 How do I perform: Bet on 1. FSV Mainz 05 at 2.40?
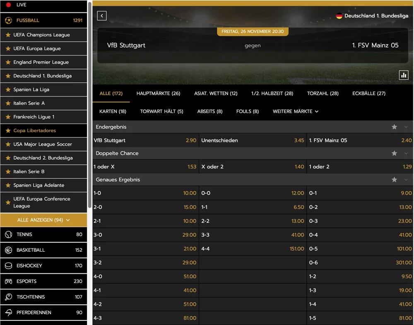[360, 140]
